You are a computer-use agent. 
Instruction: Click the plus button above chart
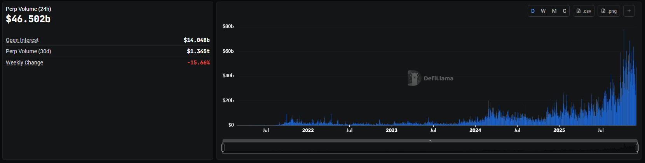point(629,11)
